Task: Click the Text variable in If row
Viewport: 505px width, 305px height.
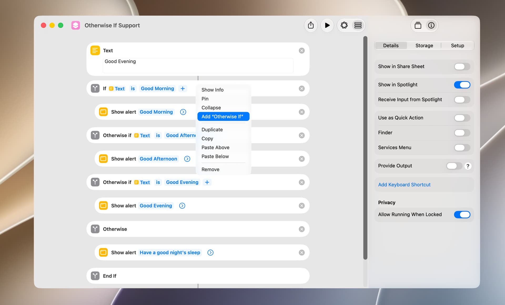Action: 117,89
